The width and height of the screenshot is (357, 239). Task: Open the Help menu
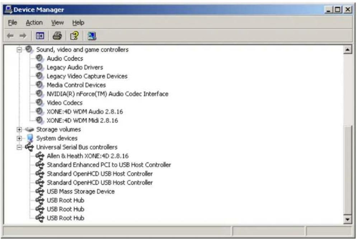point(78,23)
